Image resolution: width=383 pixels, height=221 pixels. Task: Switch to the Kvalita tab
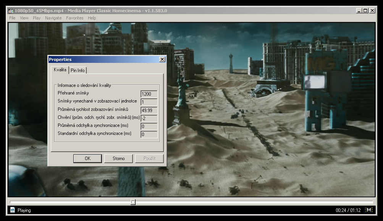[x=60, y=70]
